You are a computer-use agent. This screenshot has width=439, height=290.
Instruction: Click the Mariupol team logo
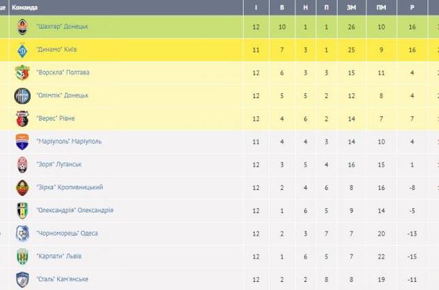(x=22, y=142)
